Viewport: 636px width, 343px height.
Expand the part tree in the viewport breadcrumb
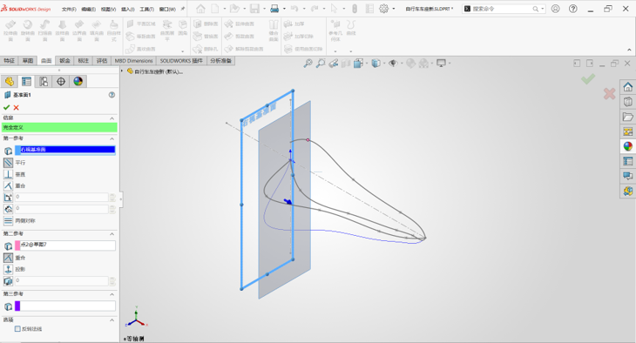tap(122, 71)
